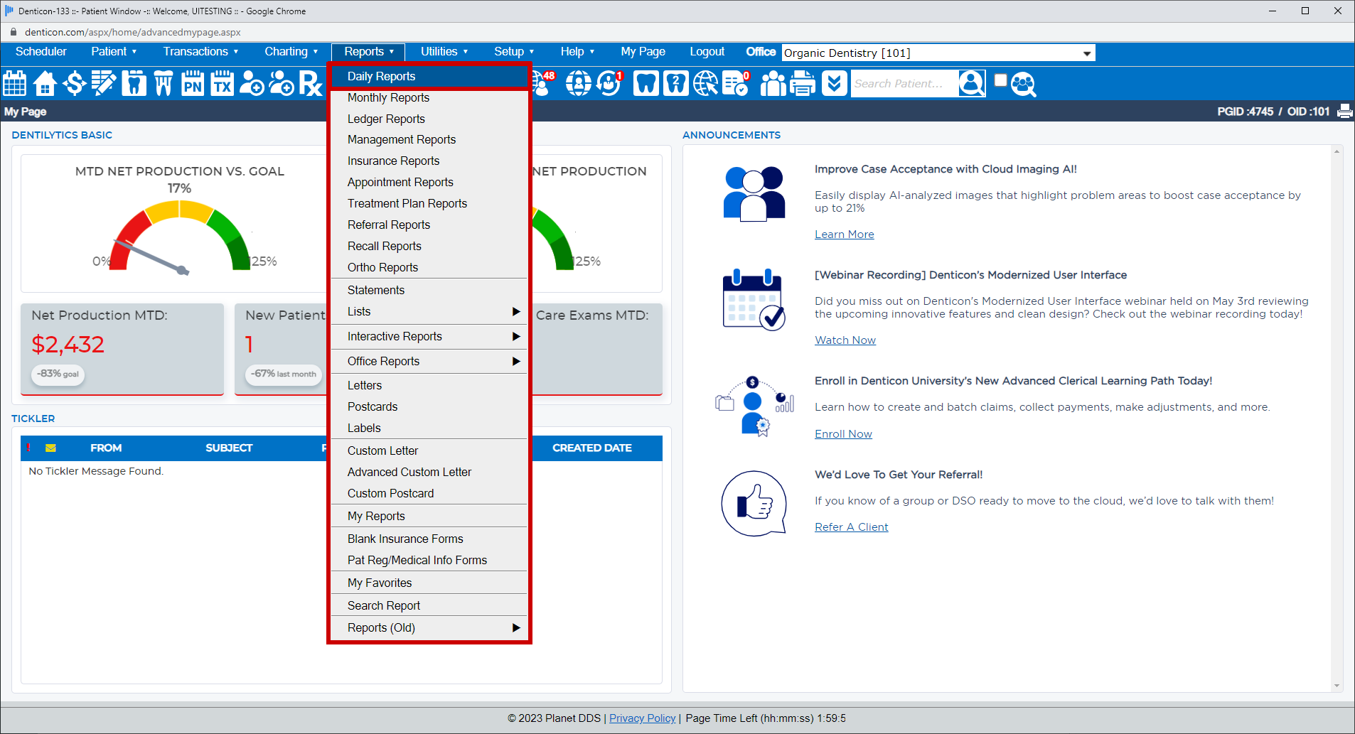Expand the Reports (Old) submenu
1355x734 pixels.
coord(429,627)
